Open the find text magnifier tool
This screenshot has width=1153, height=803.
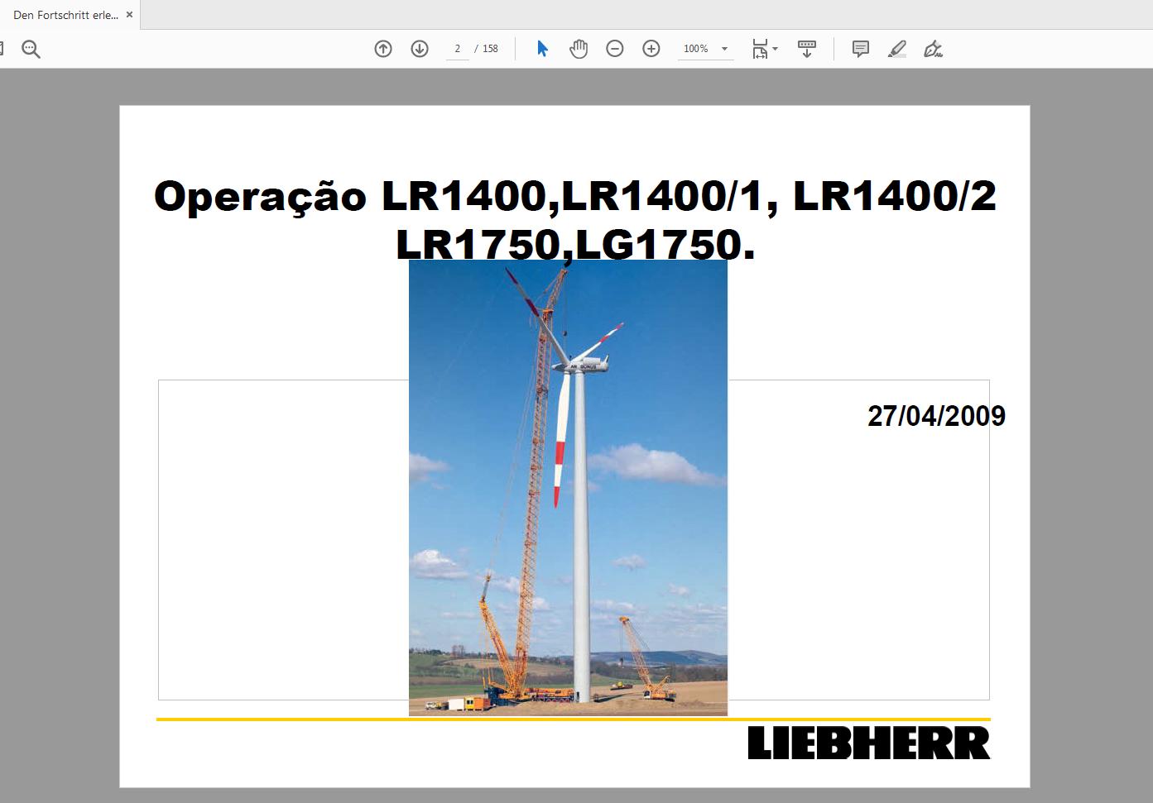click(31, 49)
